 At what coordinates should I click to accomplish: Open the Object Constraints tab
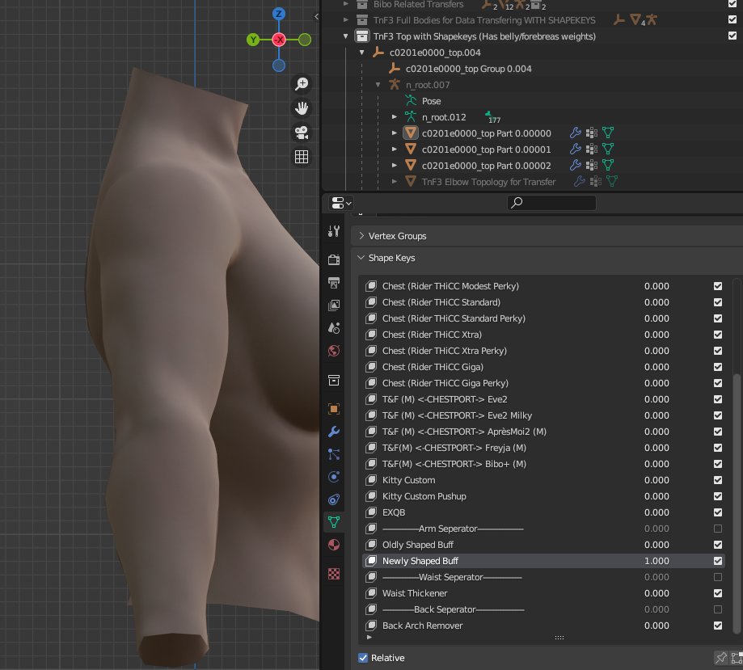click(334, 499)
